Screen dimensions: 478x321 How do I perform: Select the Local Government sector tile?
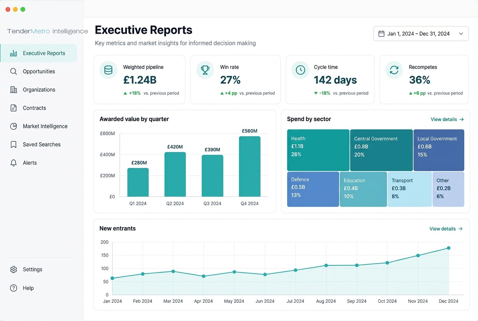point(439,150)
